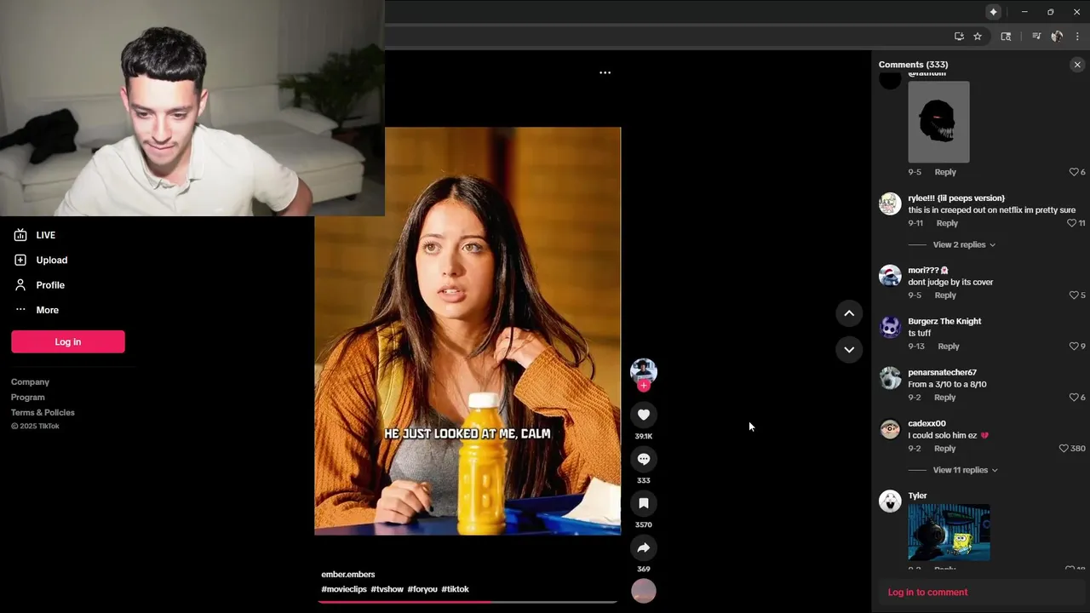
Task: Go to next video with down arrow
Action: point(849,349)
